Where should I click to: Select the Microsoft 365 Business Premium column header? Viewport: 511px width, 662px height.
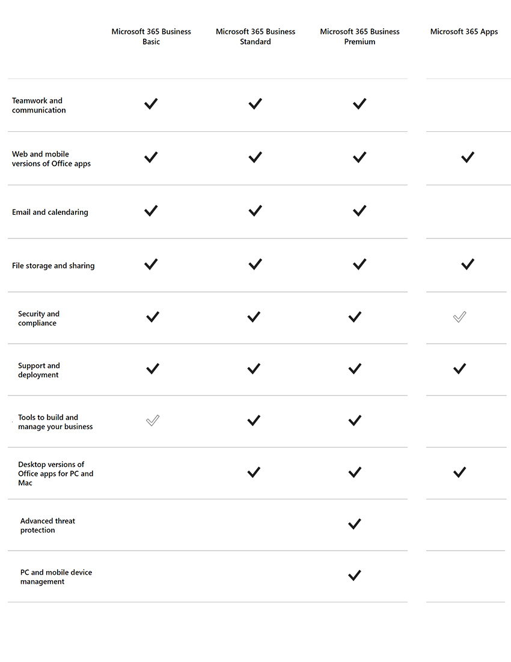click(x=360, y=37)
